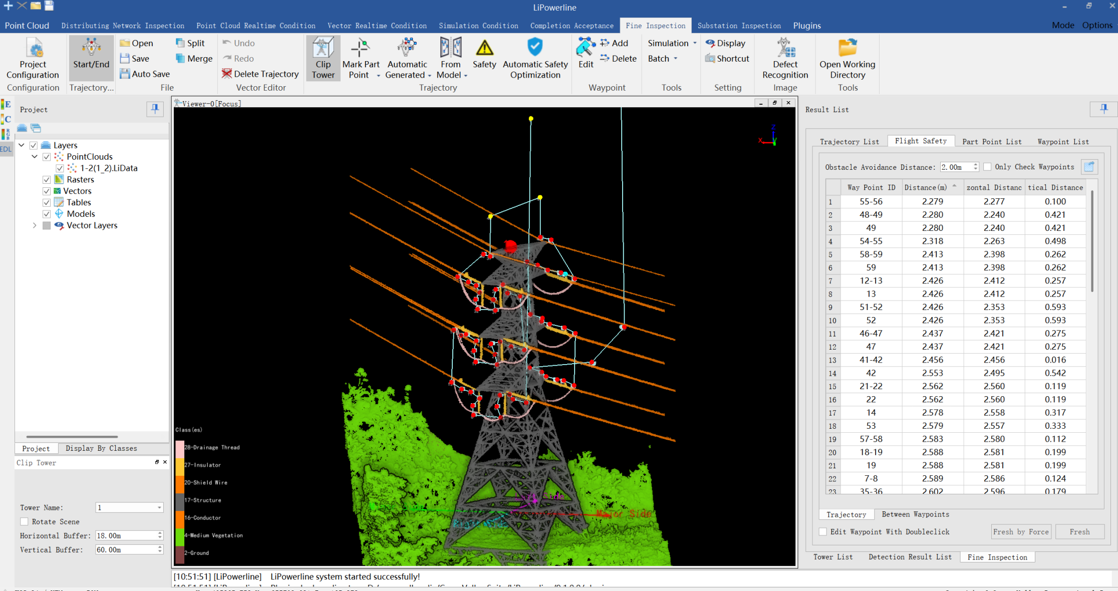Choose the Mark Part Point tool
Image resolution: width=1118 pixels, height=591 pixels.
360,59
